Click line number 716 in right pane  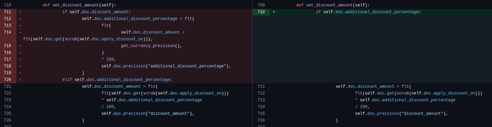click(261, 121)
